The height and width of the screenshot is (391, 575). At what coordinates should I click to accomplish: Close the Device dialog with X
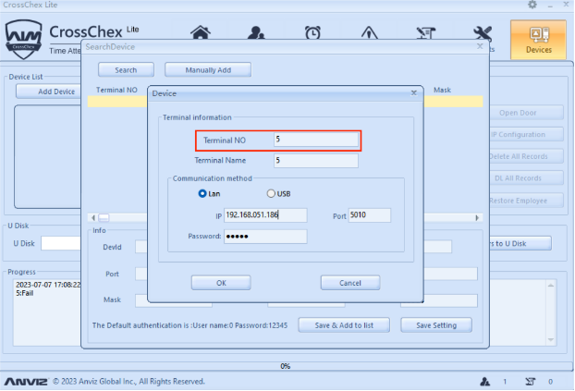[x=412, y=92]
